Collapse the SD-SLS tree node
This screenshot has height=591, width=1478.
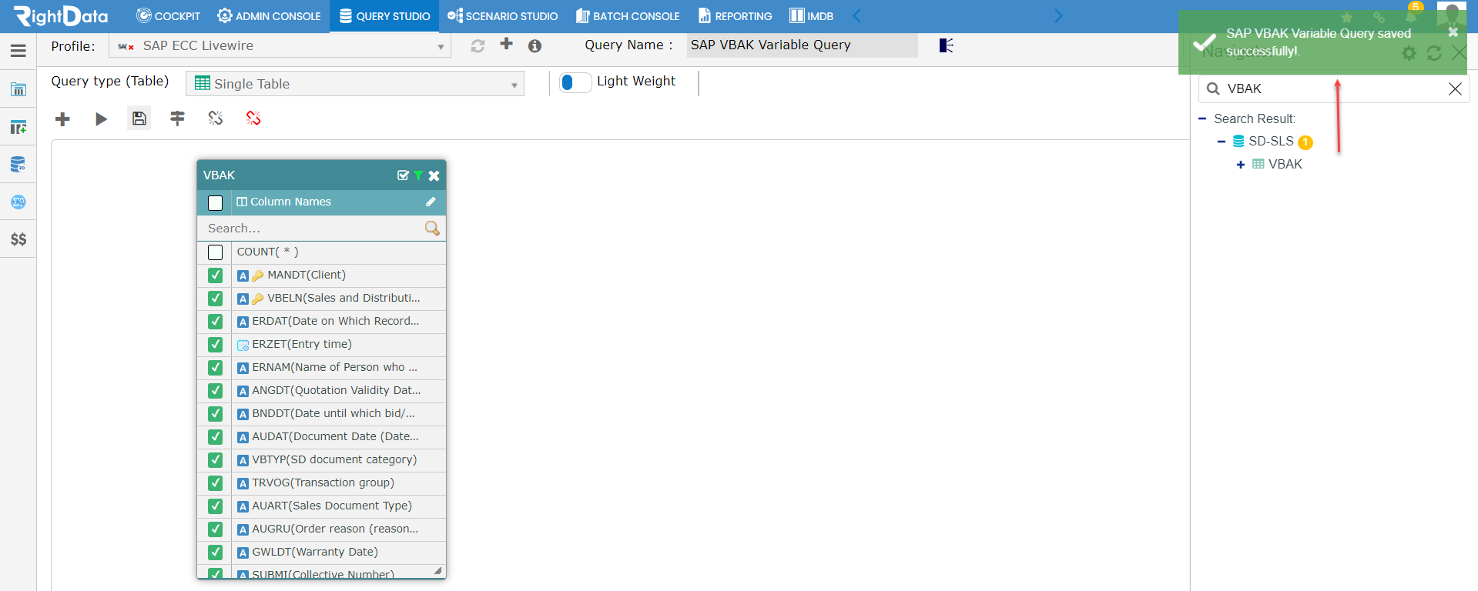(1222, 142)
